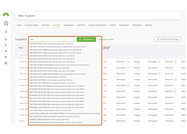
Task: Switch to the Users tab
Action: pyautogui.click(x=19, y=25)
